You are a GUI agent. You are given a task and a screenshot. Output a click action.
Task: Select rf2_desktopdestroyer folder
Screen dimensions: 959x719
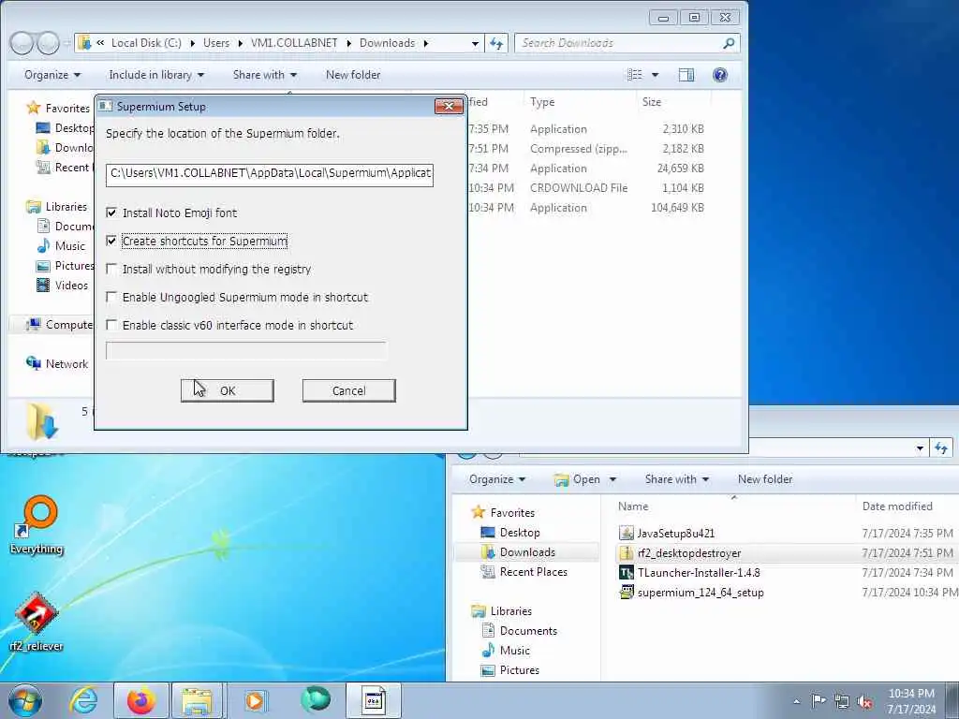coord(688,552)
